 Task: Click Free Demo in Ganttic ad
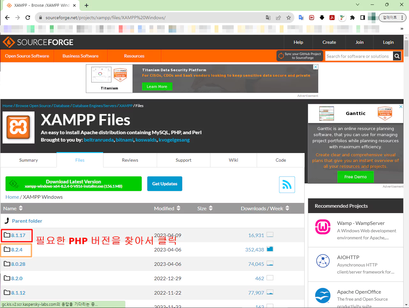click(x=355, y=177)
